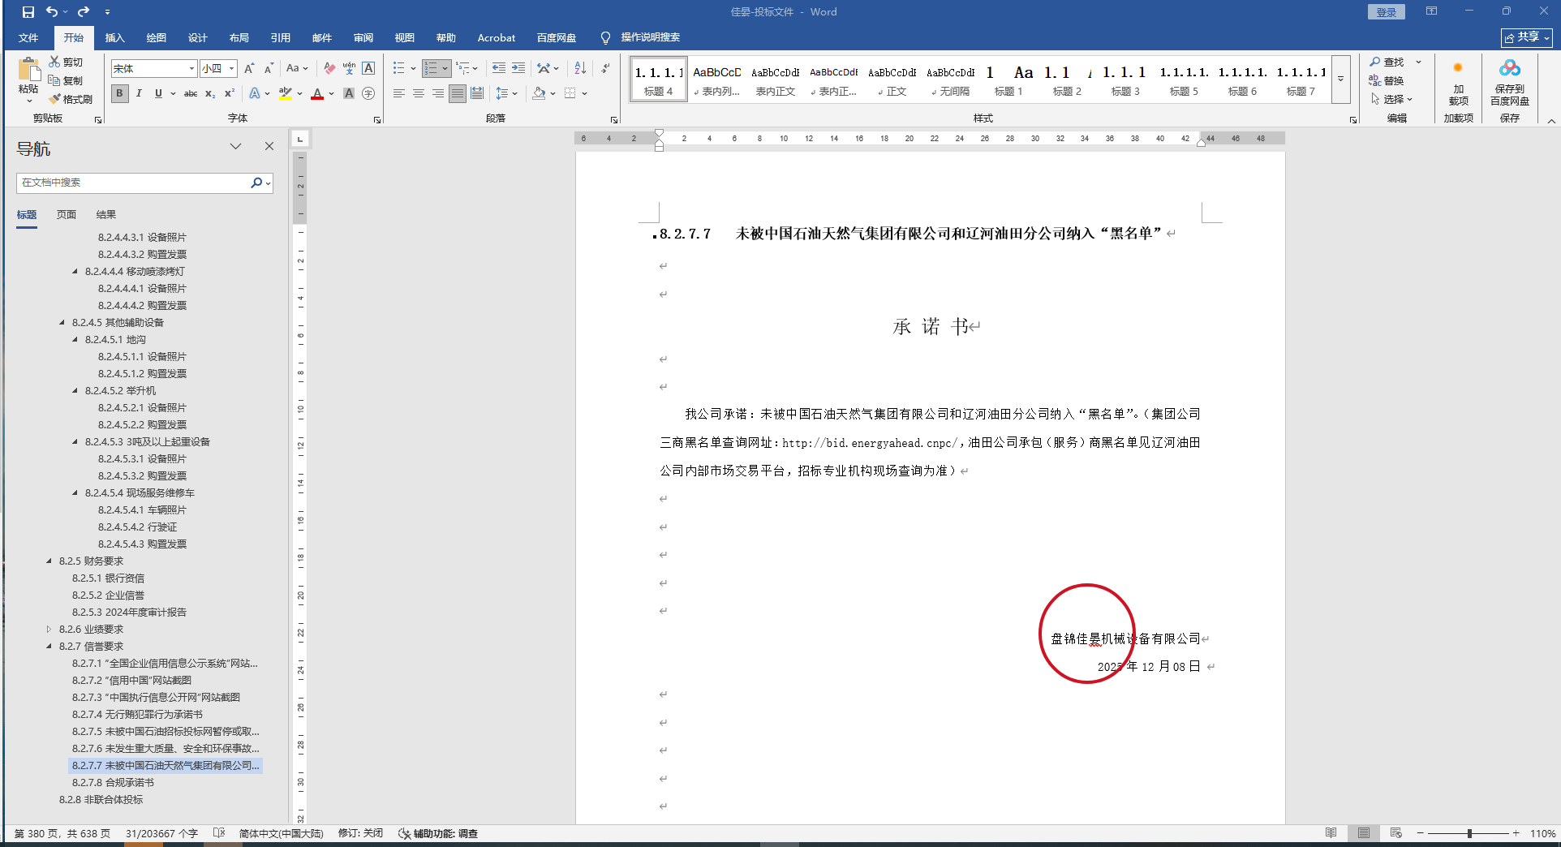Save document to 百度网盘
This screenshot has width=1561, height=847.
coord(1510,82)
